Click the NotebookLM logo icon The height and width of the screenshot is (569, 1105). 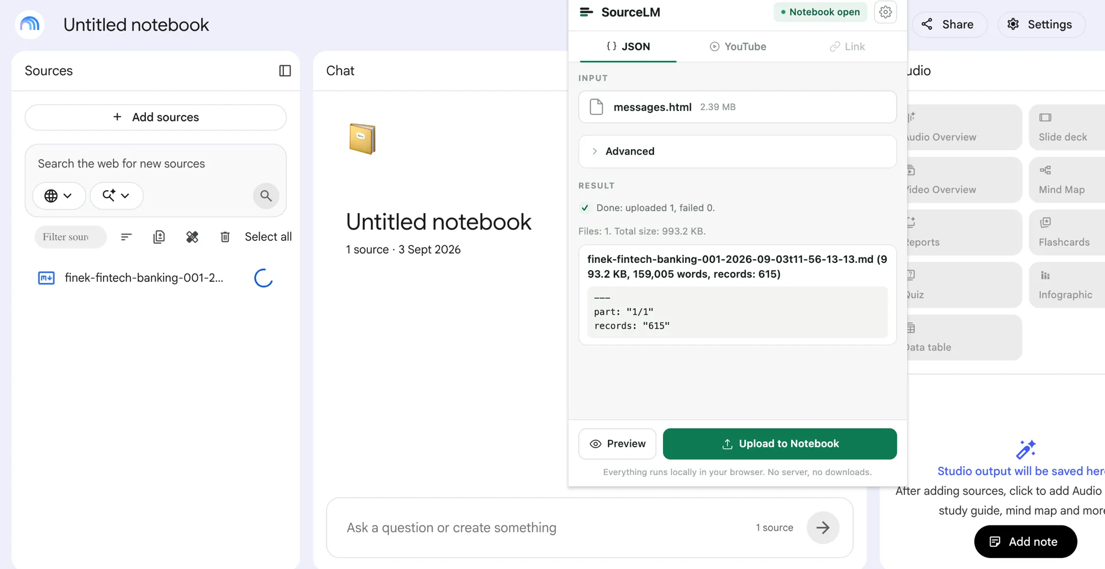[30, 24]
